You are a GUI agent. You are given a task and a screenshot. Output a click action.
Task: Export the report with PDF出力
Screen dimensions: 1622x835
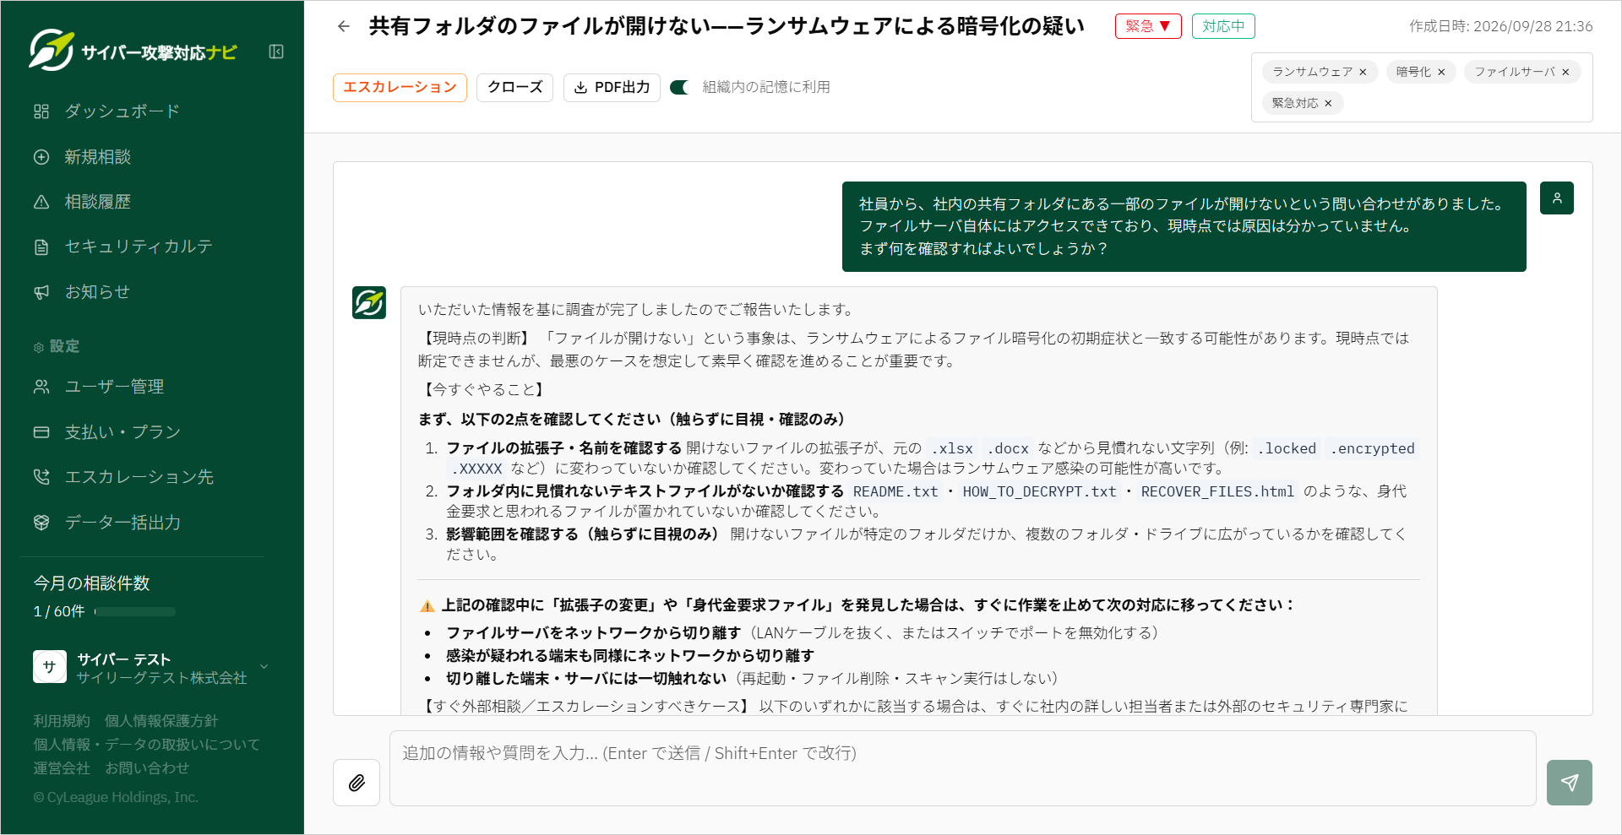click(612, 87)
